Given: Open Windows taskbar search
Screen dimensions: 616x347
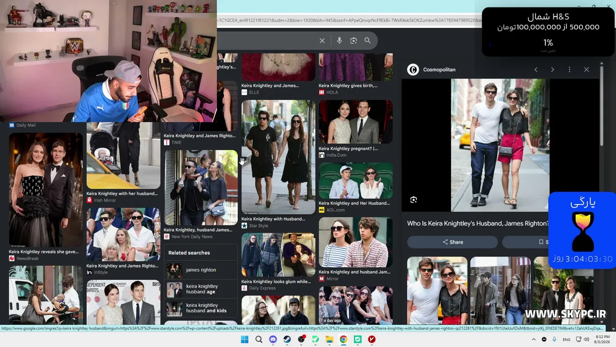Looking at the screenshot, I should 259,339.
